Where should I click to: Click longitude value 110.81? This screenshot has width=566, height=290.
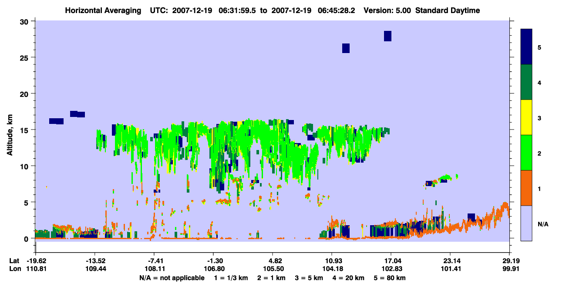pyautogui.click(x=36, y=269)
